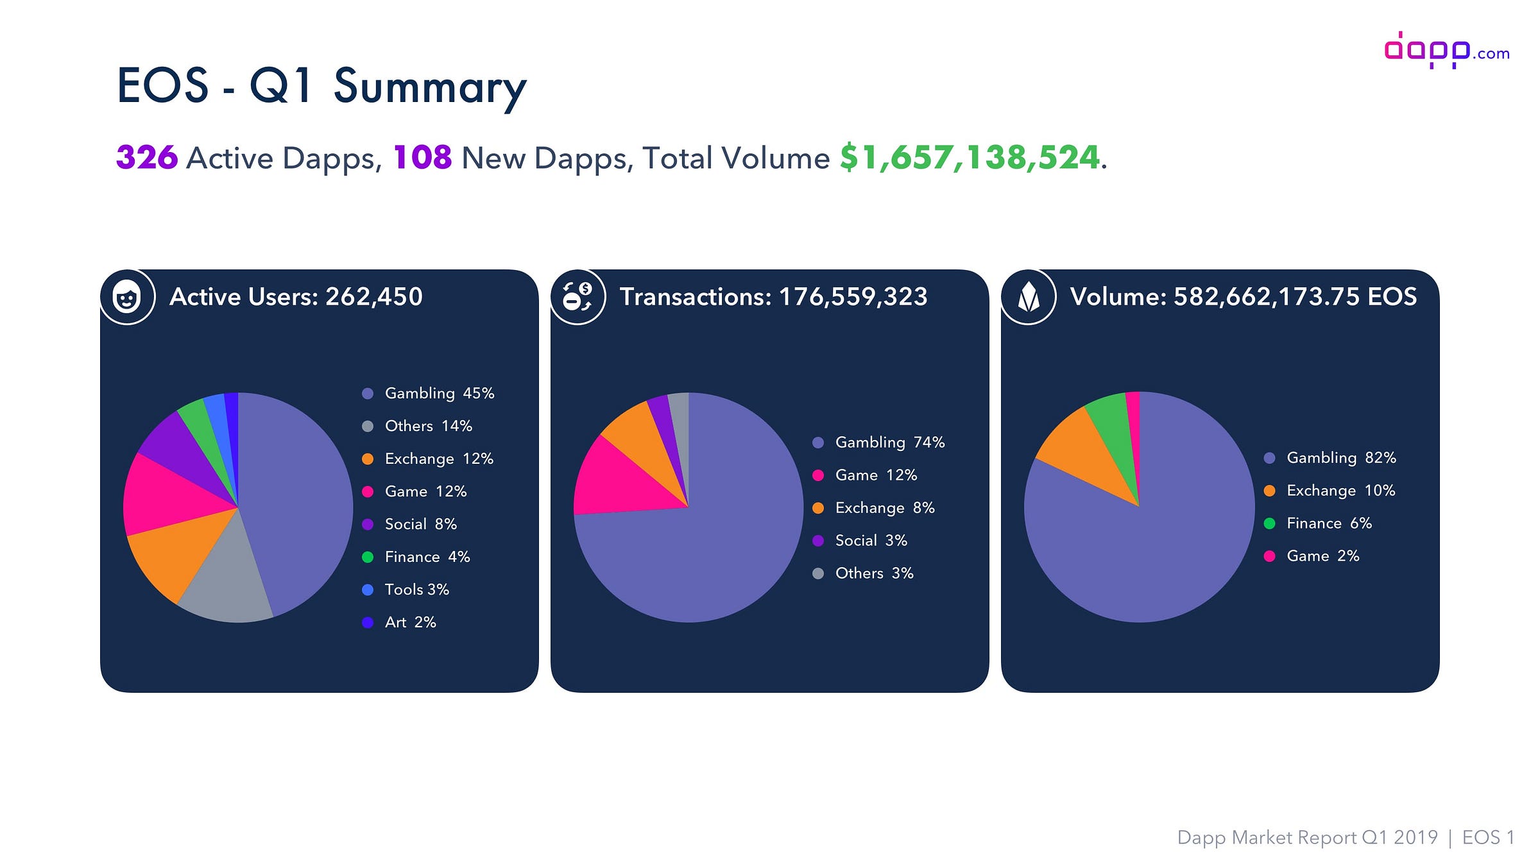This screenshot has width=1540, height=866.
Task: Select the orange Exchange 12% legend dot in Active Users
Action: pos(368,459)
